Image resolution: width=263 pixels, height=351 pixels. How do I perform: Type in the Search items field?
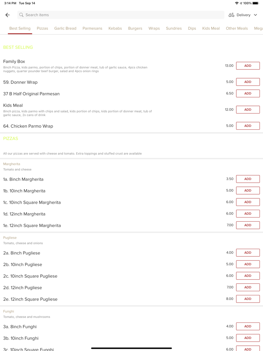pyautogui.click(x=120, y=15)
